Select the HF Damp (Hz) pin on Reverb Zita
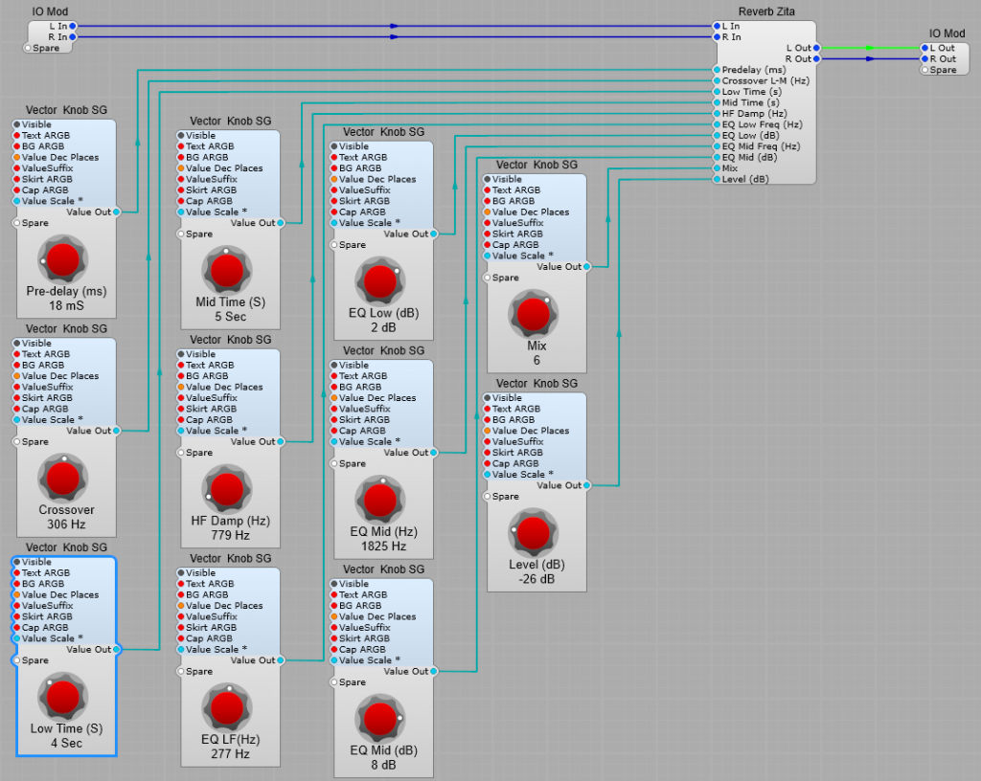Screen dimensions: 981x781 [x=717, y=114]
